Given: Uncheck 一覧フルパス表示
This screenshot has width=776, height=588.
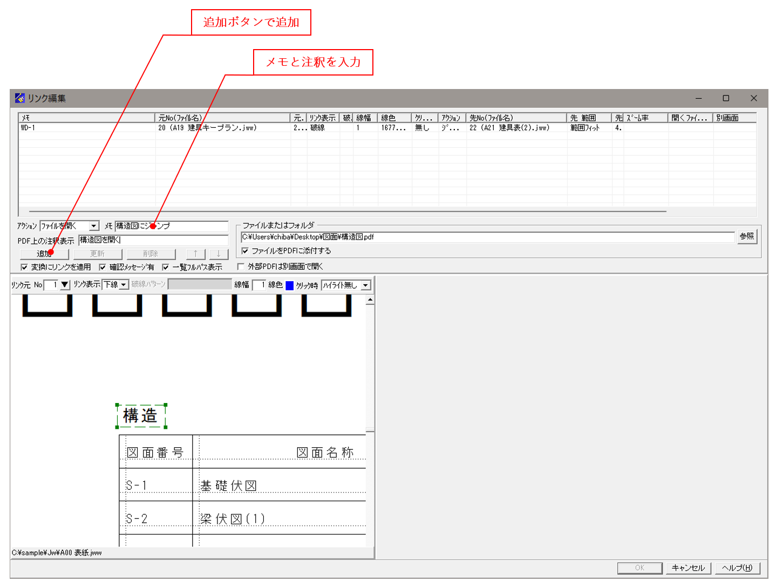Looking at the screenshot, I should point(165,266).
